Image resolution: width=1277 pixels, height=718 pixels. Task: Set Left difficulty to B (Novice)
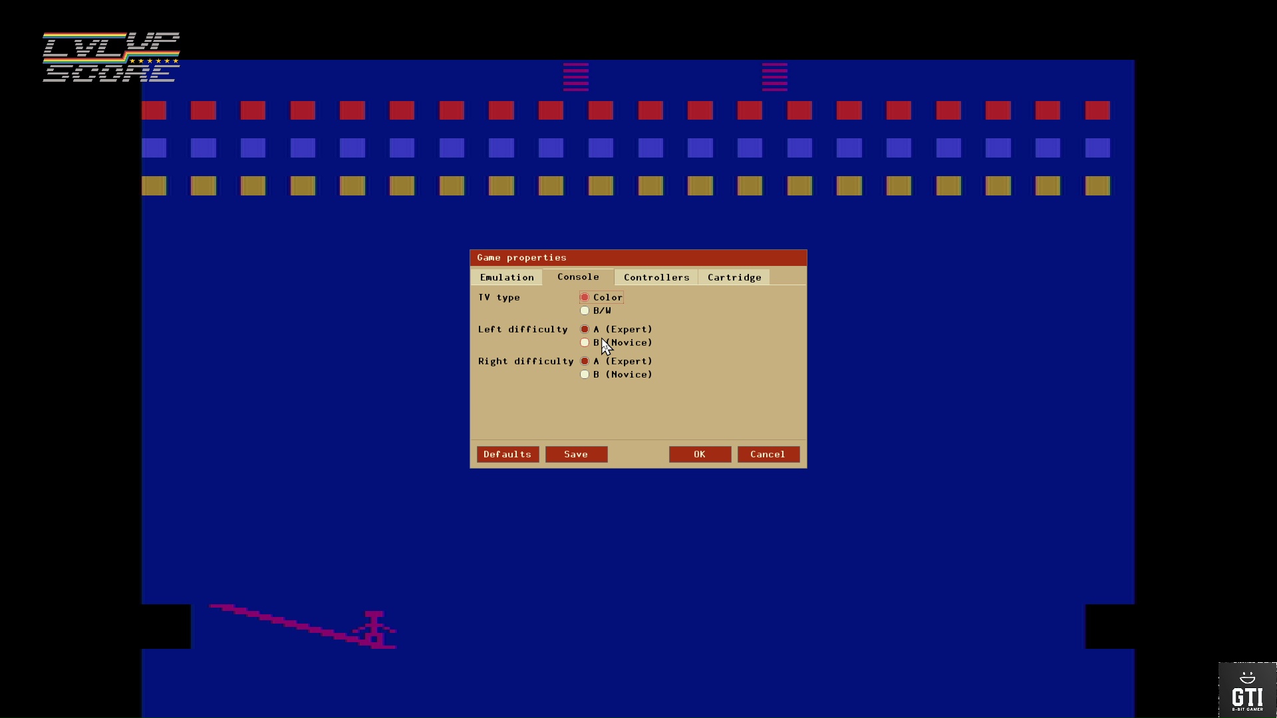coord(616,342)
